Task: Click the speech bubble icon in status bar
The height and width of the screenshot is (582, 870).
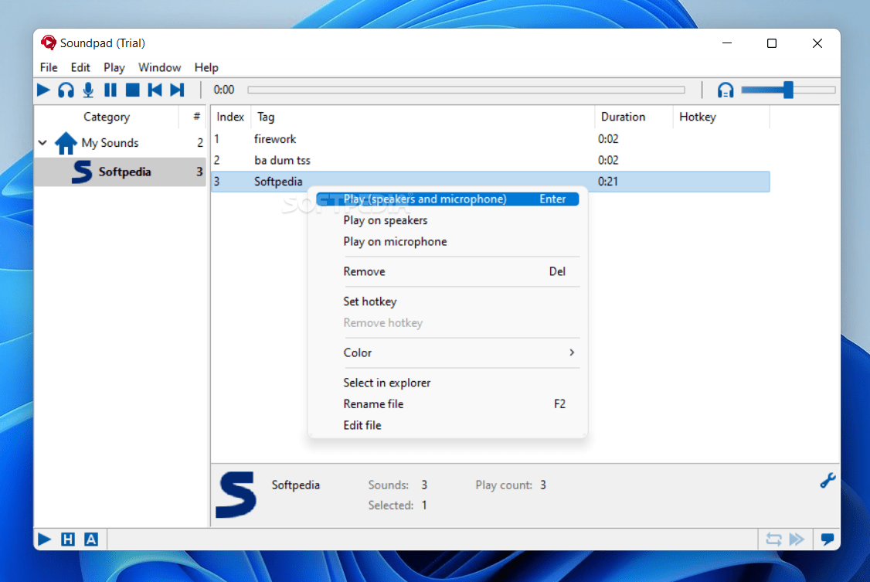Action: [x=828, y=539]
